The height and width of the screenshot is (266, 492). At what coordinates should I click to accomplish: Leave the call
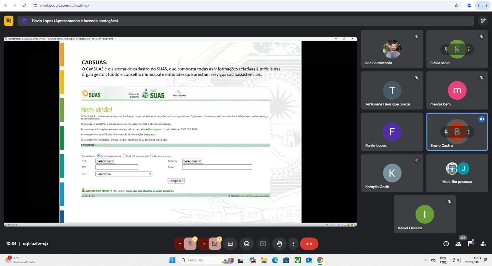click(309, 244)
